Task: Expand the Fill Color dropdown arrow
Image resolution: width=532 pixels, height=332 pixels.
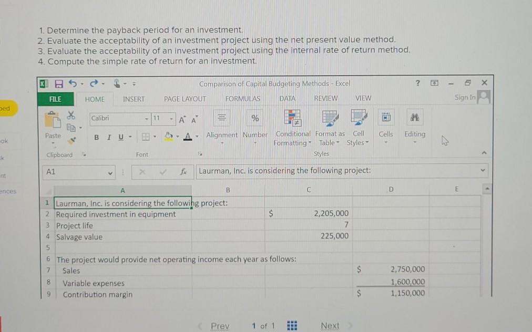Action: (178, 137)
